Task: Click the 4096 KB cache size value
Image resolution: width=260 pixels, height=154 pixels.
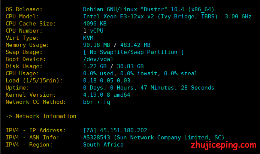Action: 95,24
